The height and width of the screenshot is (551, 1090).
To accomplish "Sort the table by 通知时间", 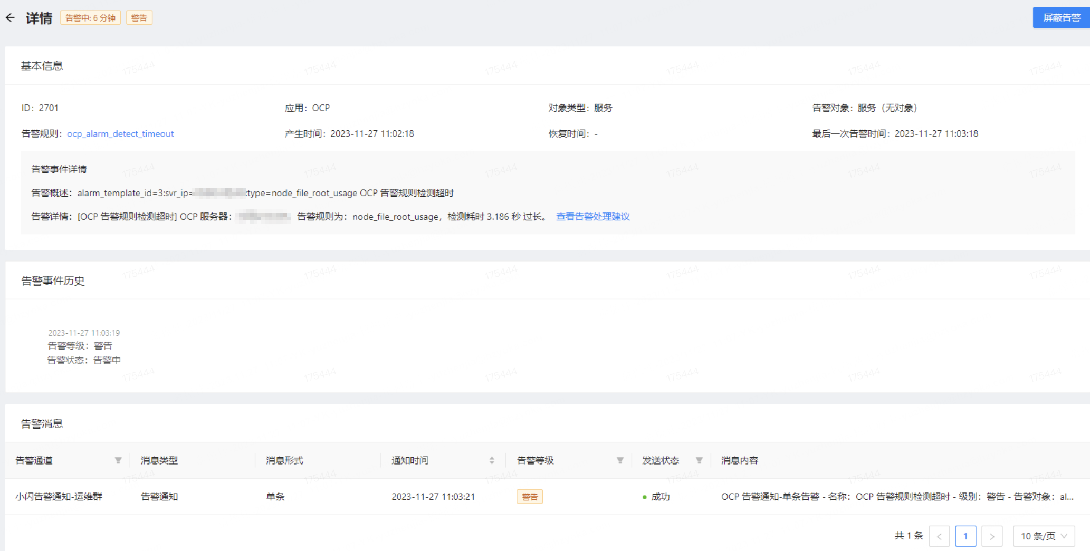I will 492,460.
